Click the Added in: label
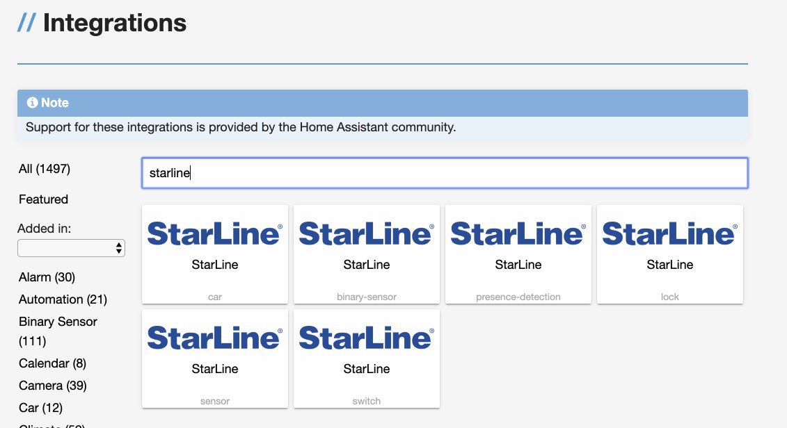Image resolution: width=787 pixels, height=428 pixels. click(x=44, y=229)
